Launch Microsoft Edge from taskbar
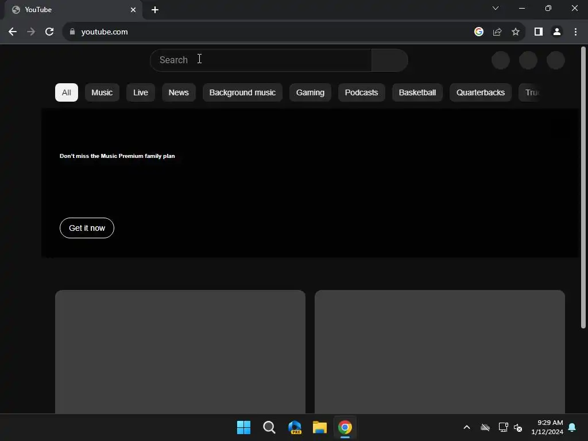The height and width of the screenshot is (441, 588). point(295,427)
